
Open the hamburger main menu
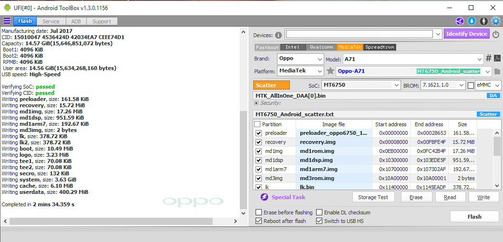point(7,21)
